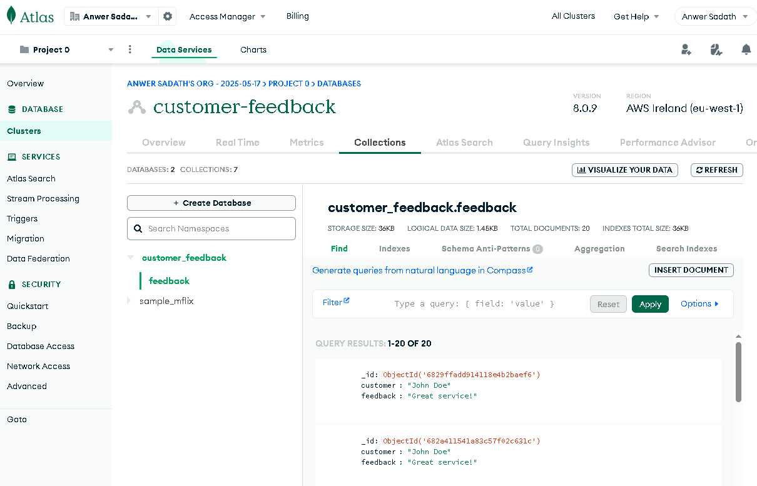Click the PROJECT 0 breadcrumb link
This screenshot has height=486, width=757.
(x=289, y=83)
